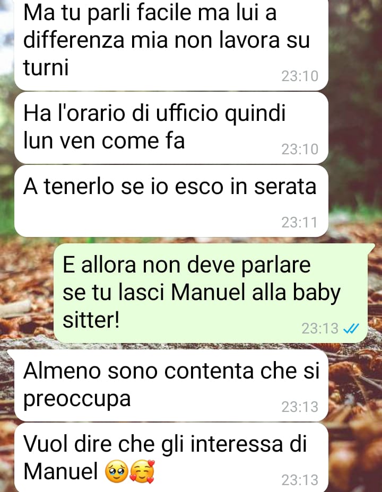This screenshot has height=492, width=382.
Task: Select the 'Ha l'orario di ufficio' message
Action: 171,128
